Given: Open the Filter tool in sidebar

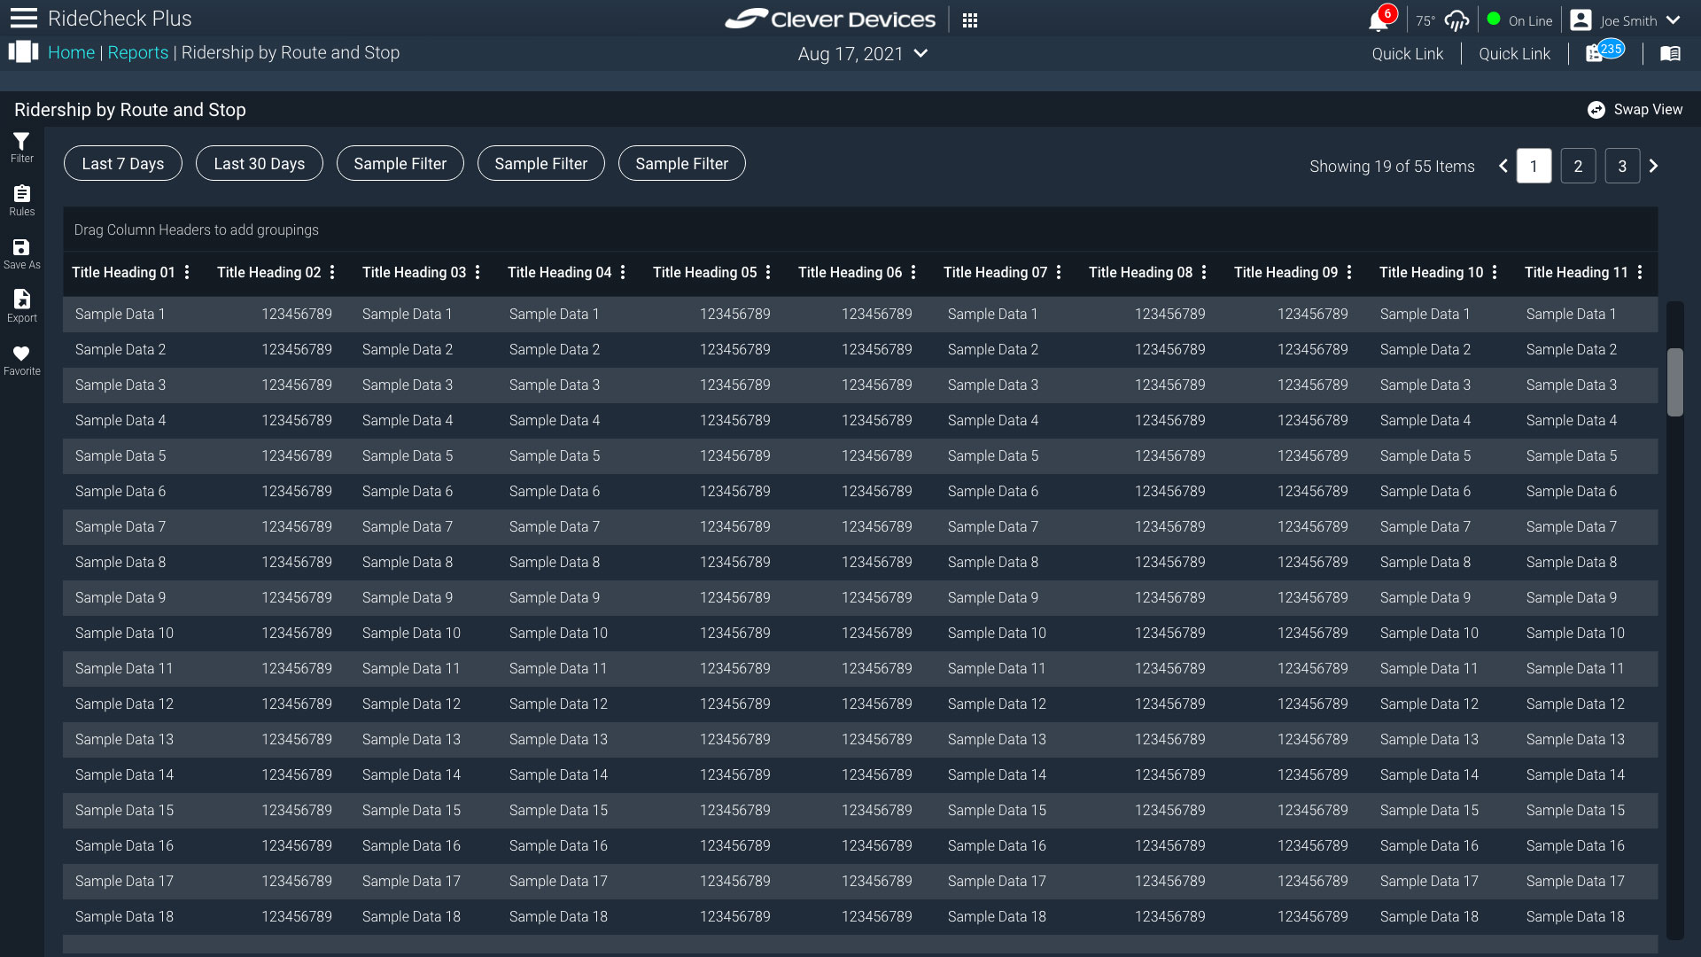Looking at the screenshot, I should point(22,148).
